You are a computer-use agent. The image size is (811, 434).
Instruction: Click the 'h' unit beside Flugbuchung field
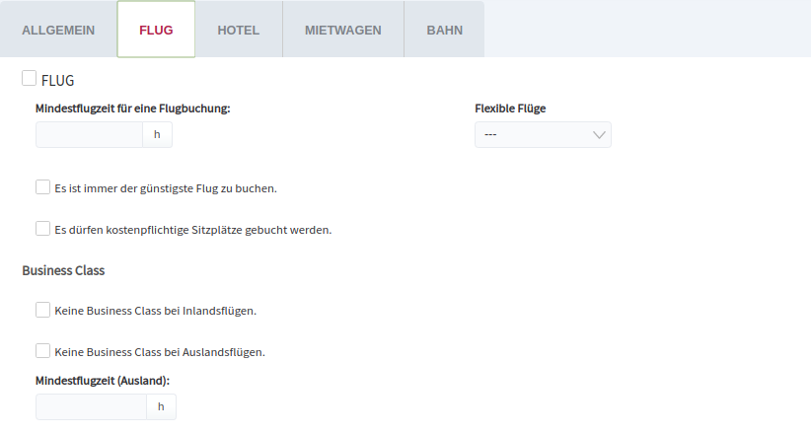[157, 134]
